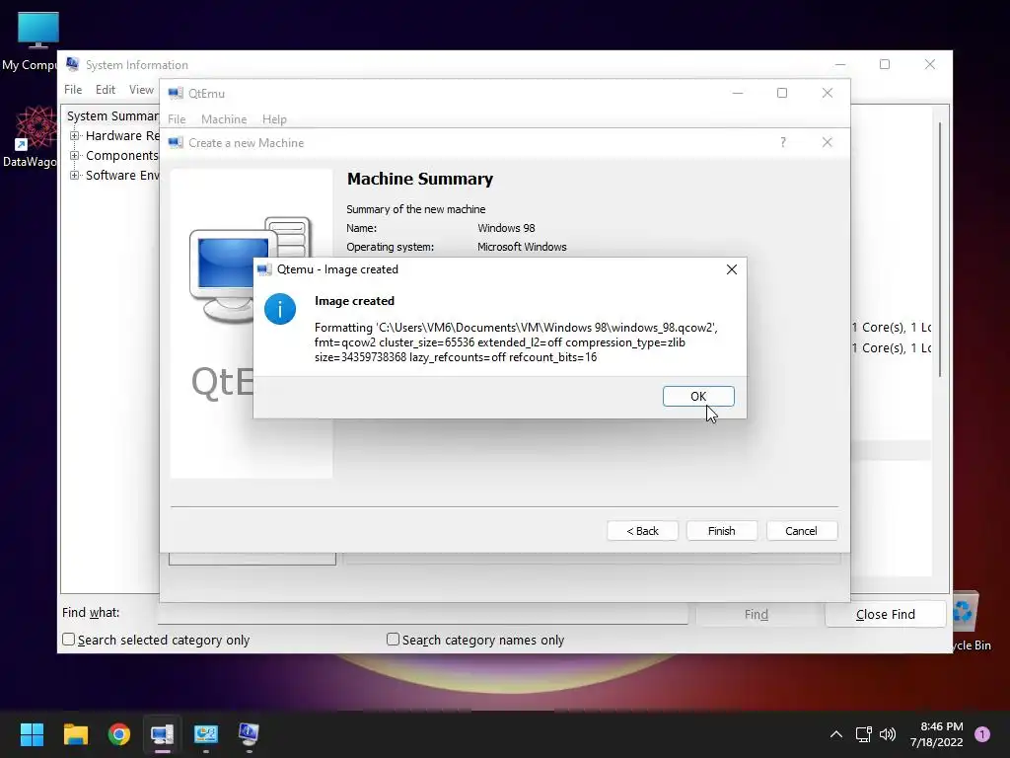Check Search selected category only
The width and height of the screenshot is (1010, 758).
click(69, 640)
